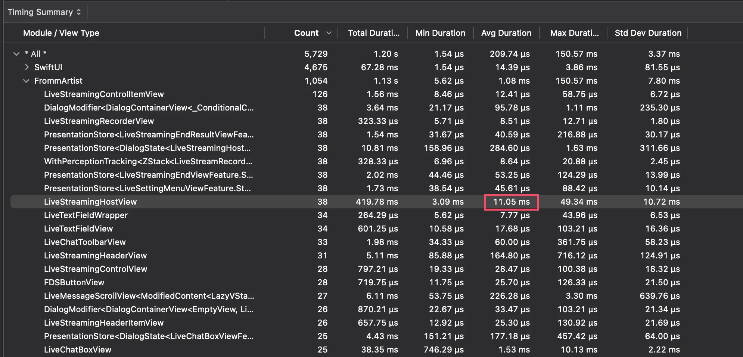The height and width of the screenshot is (357, 743).
Task: Click the 10.81 ms total duration cell
Action: (379, 148)
